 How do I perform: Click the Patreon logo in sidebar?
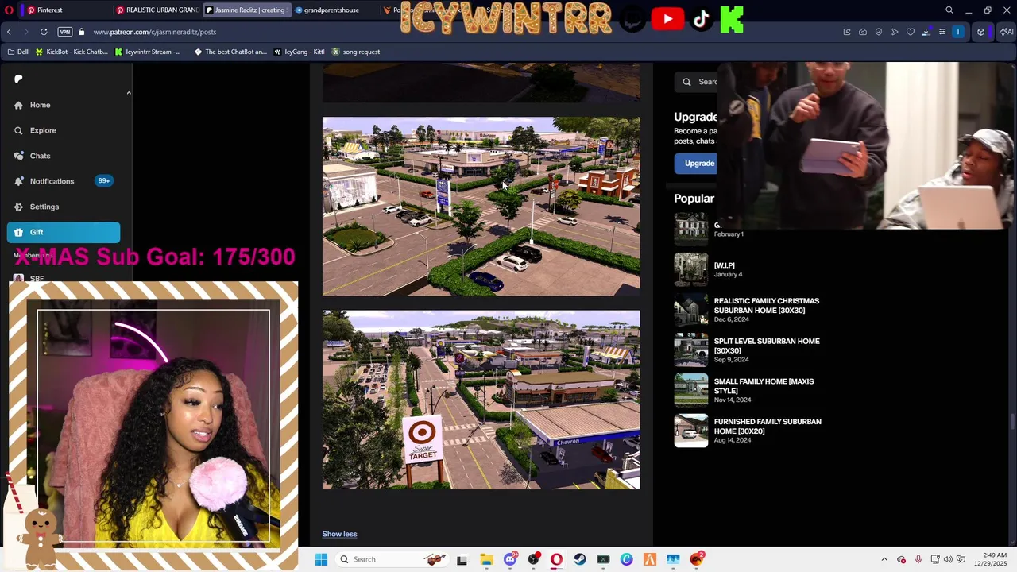tap(18, 79)
